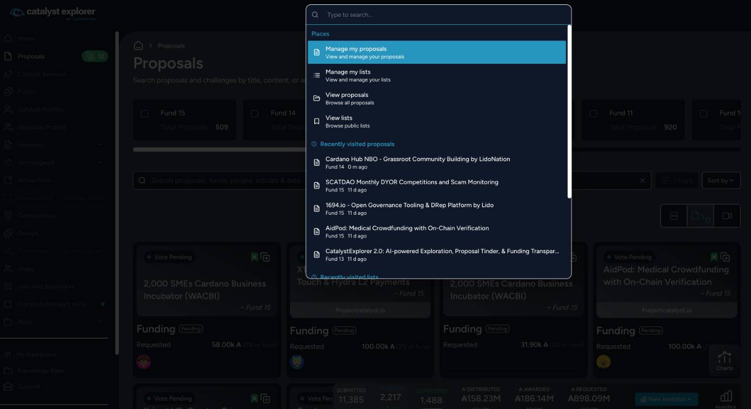
Task: Choose View proposals in the palette
Action: (x=437, y=98)
